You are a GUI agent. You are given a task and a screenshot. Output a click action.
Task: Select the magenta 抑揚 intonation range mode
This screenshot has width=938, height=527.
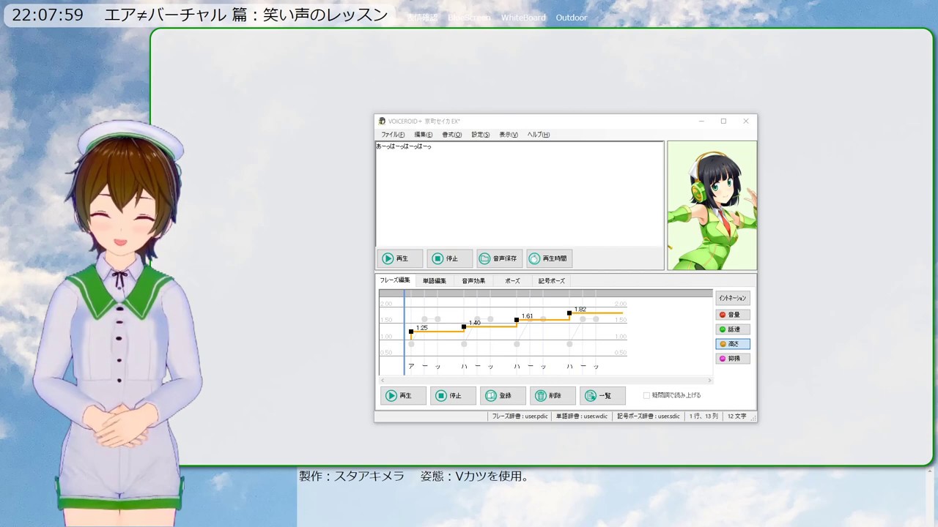point(733,359)
